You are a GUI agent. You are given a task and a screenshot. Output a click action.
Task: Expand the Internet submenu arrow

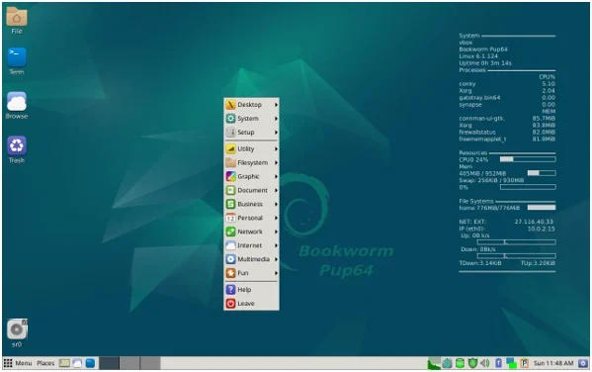[x=276, y=245]
